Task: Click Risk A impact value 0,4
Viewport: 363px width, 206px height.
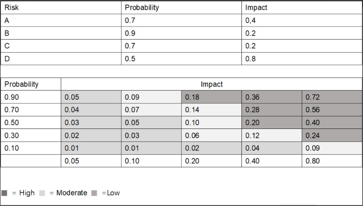Action: (x=302, y=20)
